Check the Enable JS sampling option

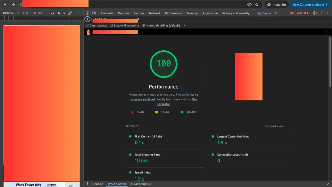[x=111, y=25]
